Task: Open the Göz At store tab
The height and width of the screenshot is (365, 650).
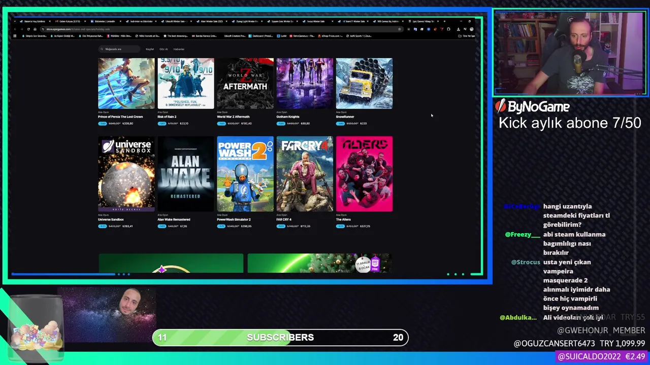Action: [x=164, y=49]
